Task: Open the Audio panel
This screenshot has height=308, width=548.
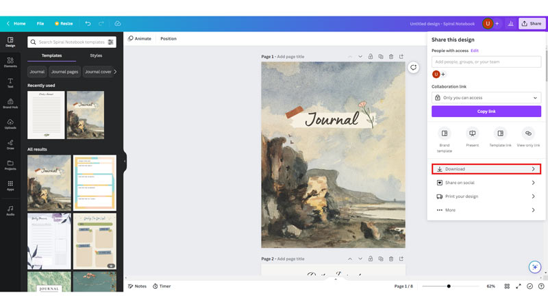Action: point(10,211)
